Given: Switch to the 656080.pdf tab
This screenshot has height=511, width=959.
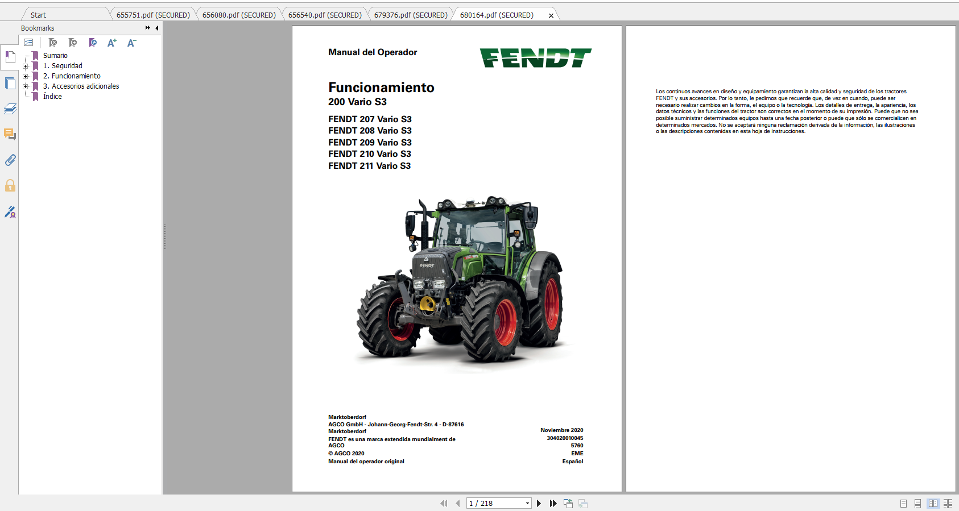Looking at the screenshot, I should 239,15.
